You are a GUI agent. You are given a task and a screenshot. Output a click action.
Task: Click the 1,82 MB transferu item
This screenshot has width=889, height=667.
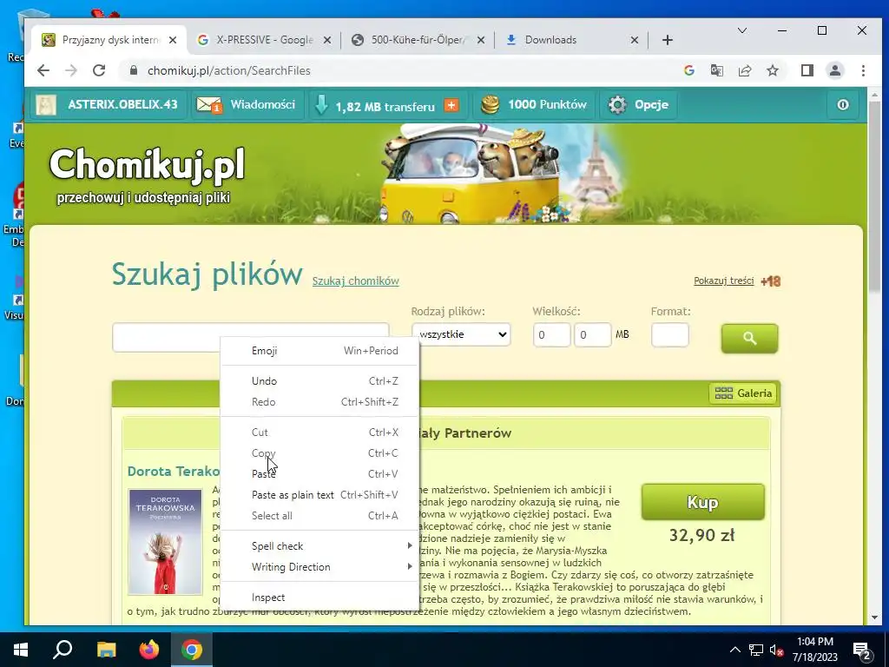click(385, 106)
